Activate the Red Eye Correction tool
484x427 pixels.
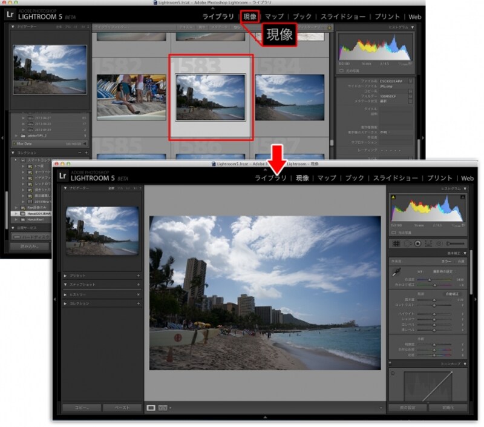pyautogui.click(x=419, y=243)
